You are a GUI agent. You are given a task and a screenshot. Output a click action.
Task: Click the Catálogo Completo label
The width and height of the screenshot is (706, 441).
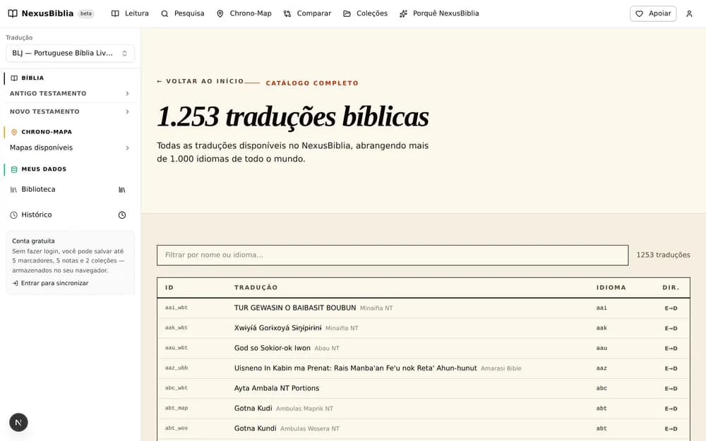(x=312, y=83)
